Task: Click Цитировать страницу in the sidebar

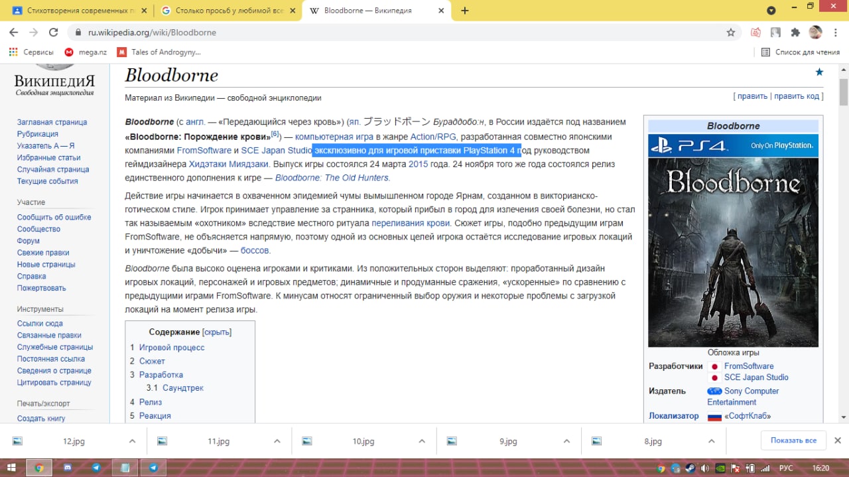Action: pos(54,383)
